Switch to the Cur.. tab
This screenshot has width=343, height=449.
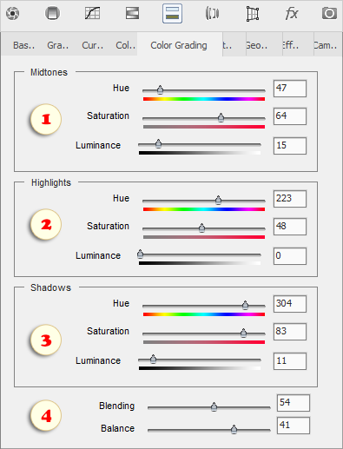(92, 45)
